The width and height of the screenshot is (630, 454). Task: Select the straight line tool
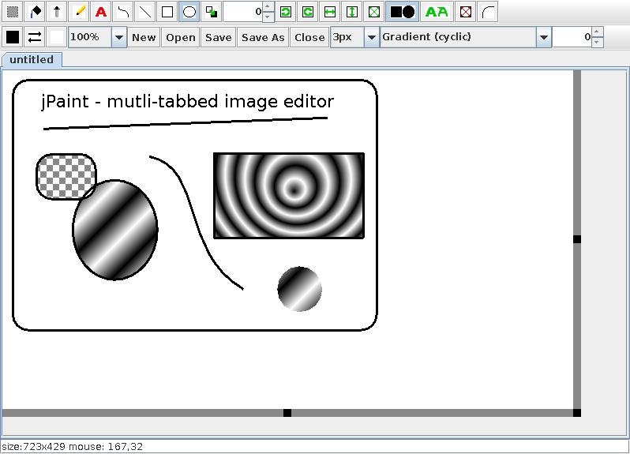[x=145, y=12]
